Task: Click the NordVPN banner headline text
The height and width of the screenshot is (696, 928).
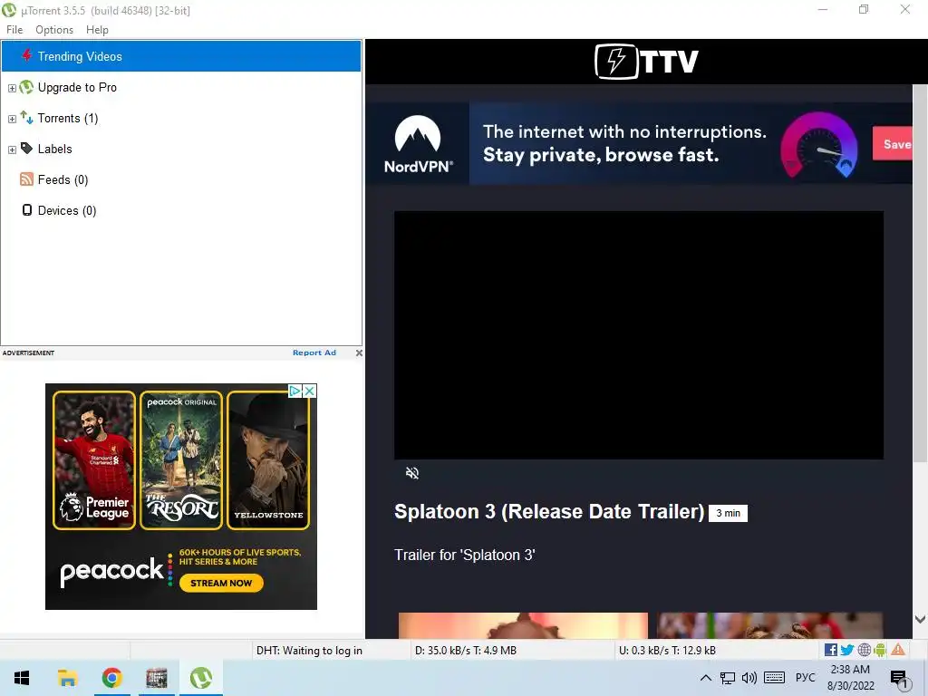Action: (x=624, y=143)
